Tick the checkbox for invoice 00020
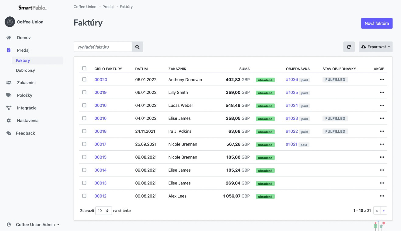The image size is (401, 231). (84, 79)
